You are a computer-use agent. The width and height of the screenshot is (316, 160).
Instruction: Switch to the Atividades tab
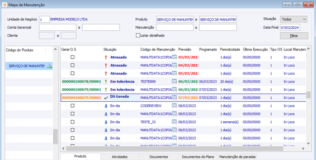coord(120,157)
